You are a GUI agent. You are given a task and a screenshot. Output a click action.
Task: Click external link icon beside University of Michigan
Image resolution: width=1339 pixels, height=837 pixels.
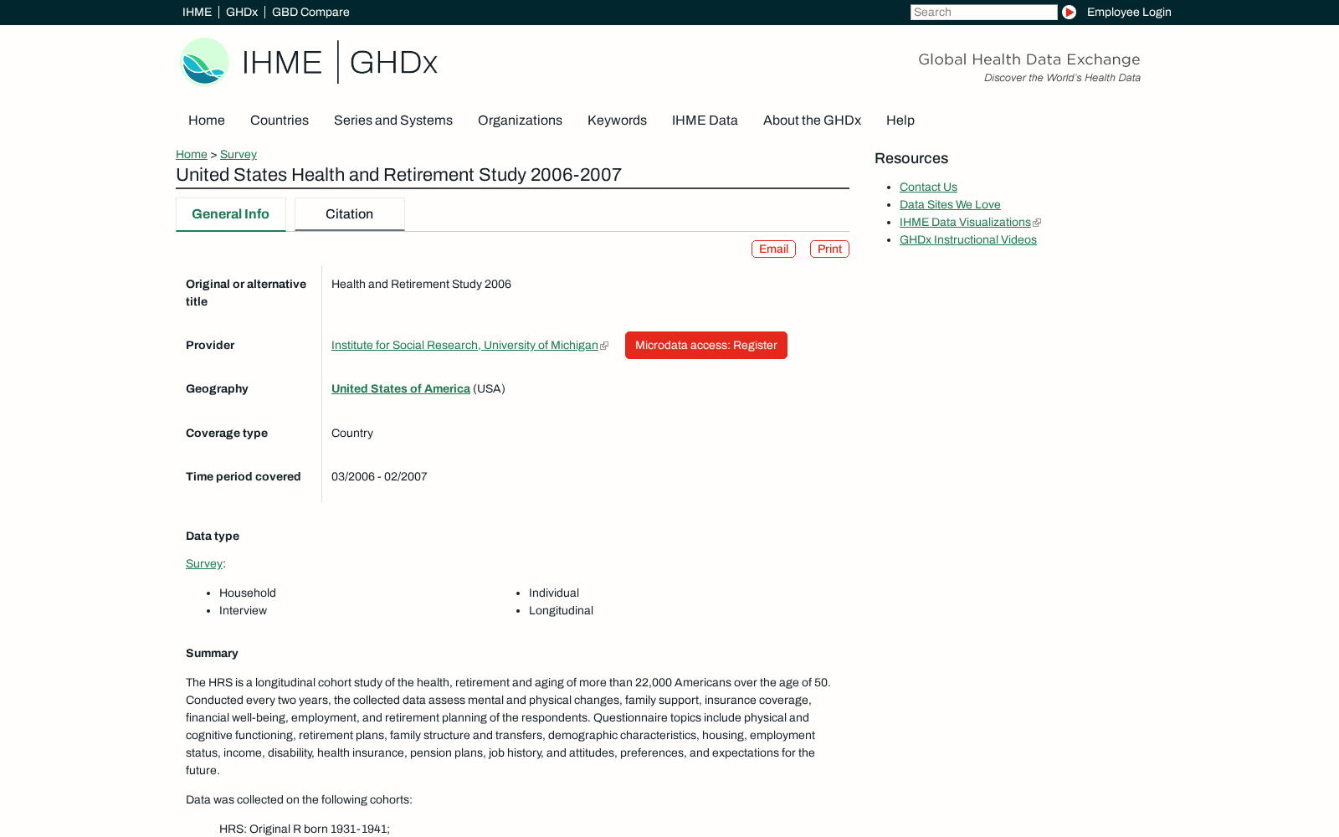[x=604, y=346]
